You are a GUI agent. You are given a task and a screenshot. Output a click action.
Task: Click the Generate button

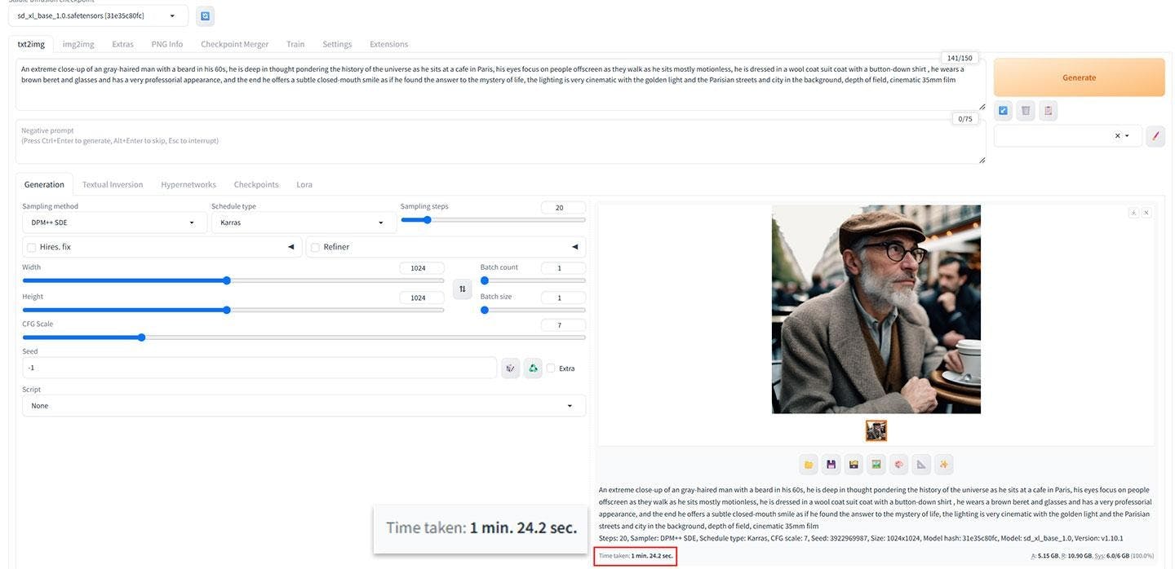click(x=1079, y=77)
